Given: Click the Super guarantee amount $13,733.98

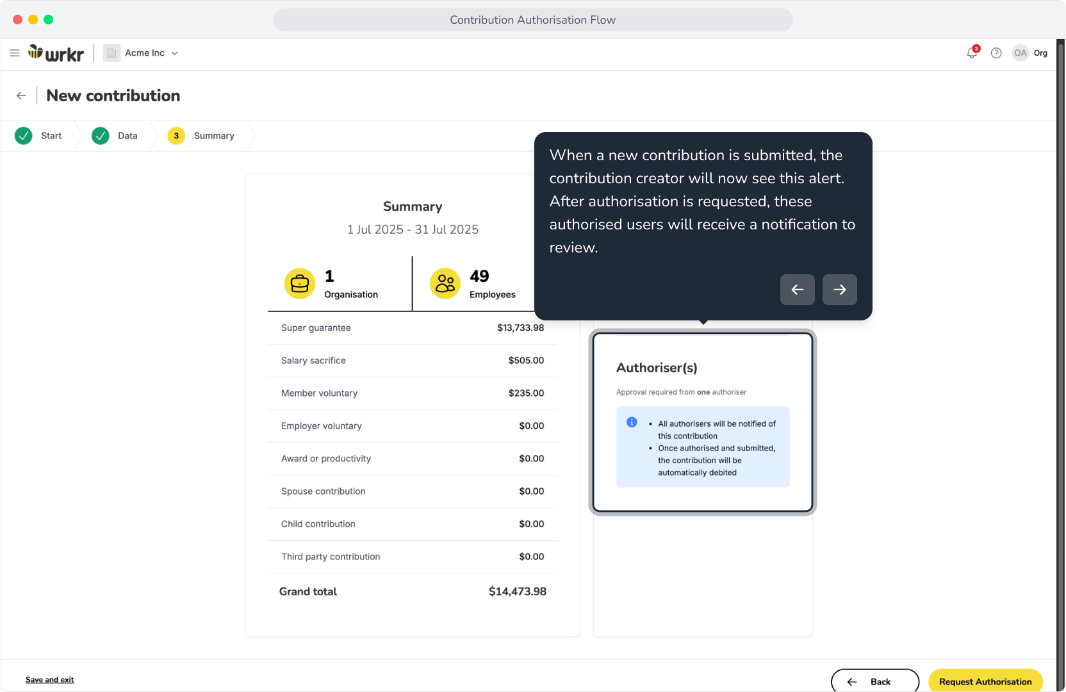Looking at the screenshot, I should pos(521,328).
